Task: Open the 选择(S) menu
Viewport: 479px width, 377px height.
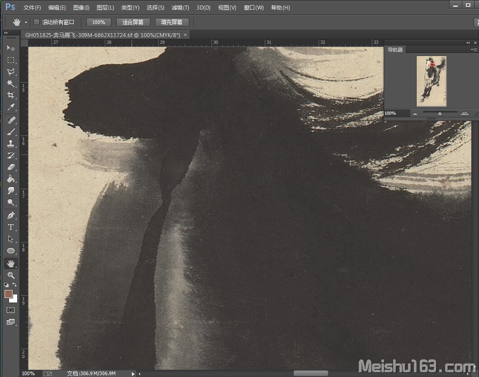Action: [155, 8]
